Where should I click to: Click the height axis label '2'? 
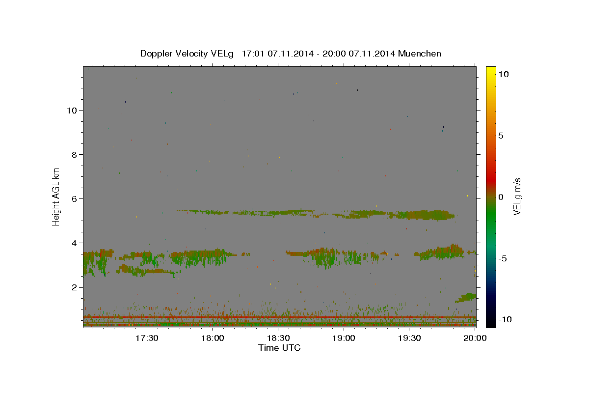[74, 287]
